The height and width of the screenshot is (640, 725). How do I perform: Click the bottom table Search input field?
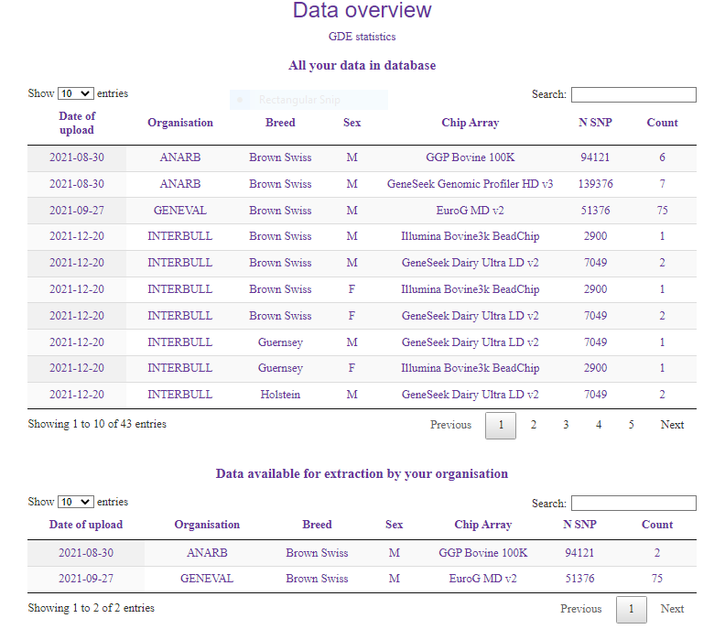(633, 503)
